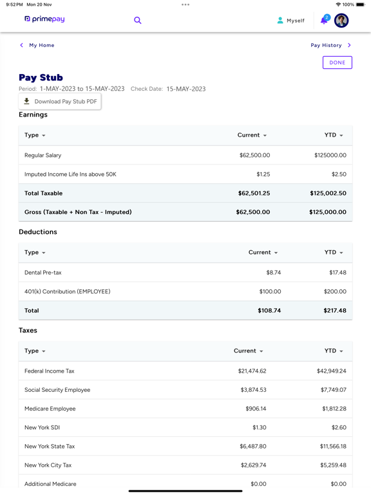
Task: Select the Myself menu label
Action: tap(296, 21)
